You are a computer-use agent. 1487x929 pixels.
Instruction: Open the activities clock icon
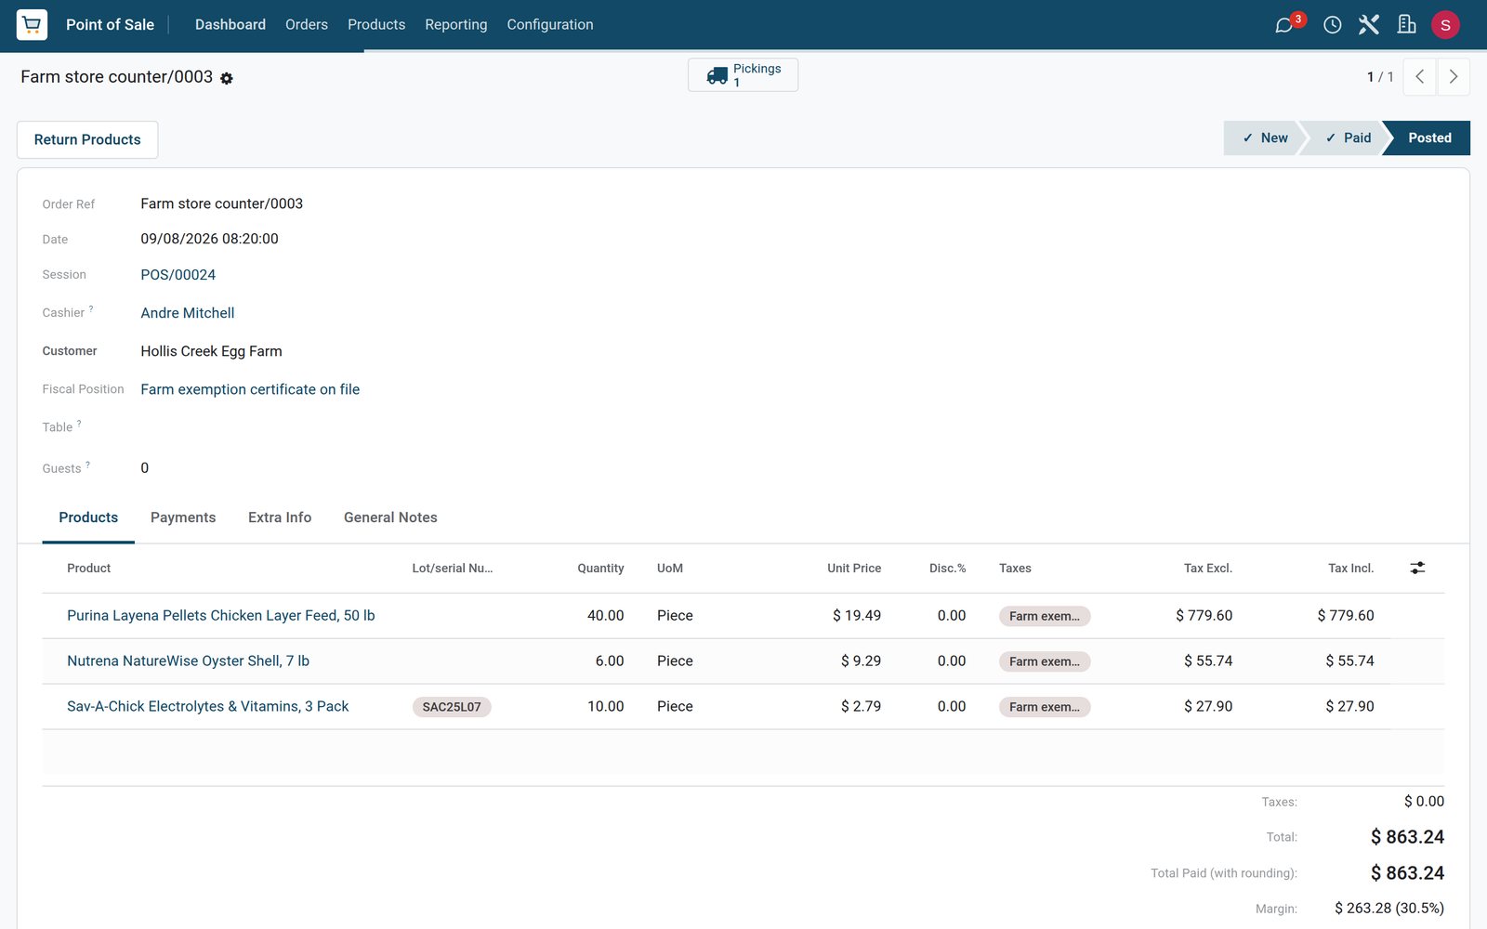tap(1332, 25)
